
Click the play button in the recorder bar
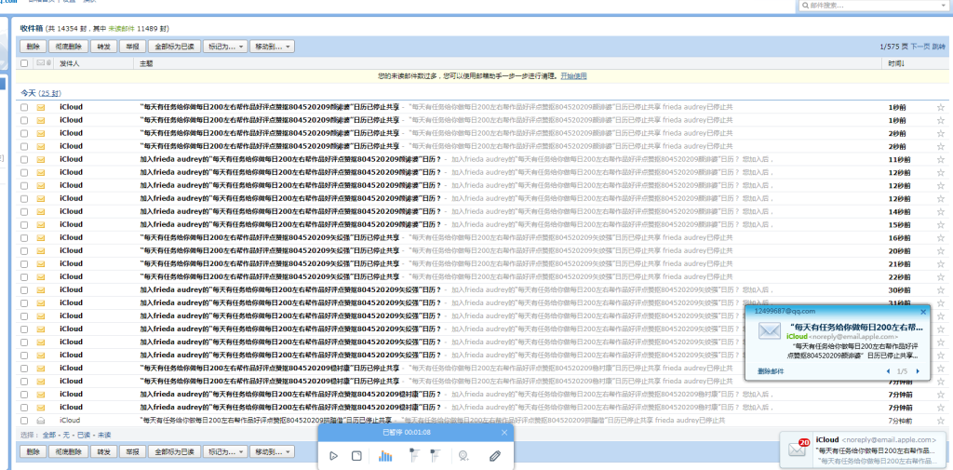(334, 455)
